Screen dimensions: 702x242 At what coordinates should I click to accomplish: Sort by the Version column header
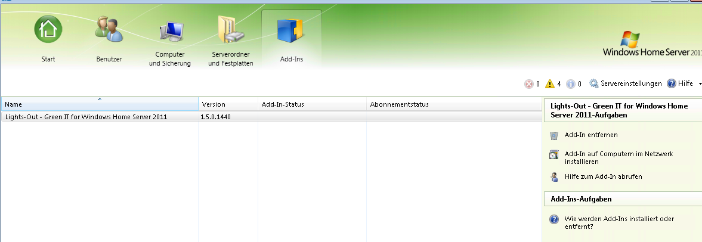coord(228,104)
